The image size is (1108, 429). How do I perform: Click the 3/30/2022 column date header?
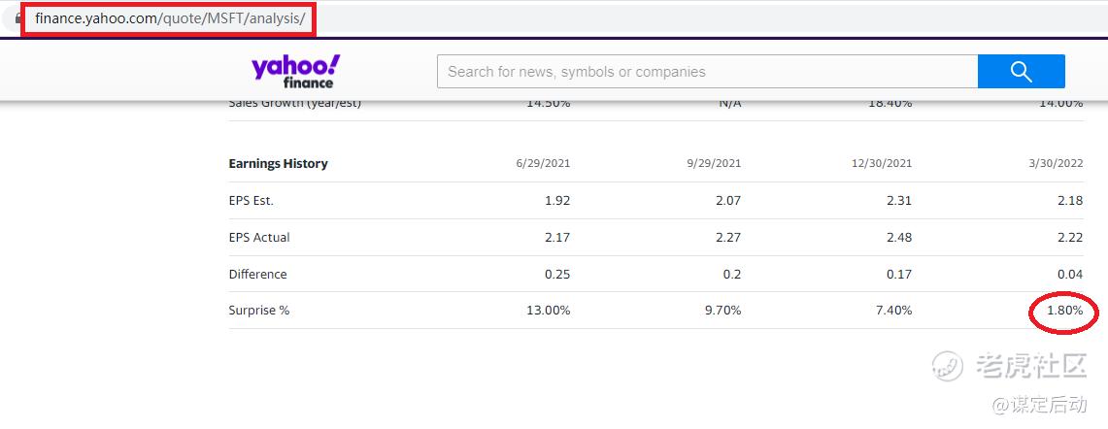[1055, 164]
